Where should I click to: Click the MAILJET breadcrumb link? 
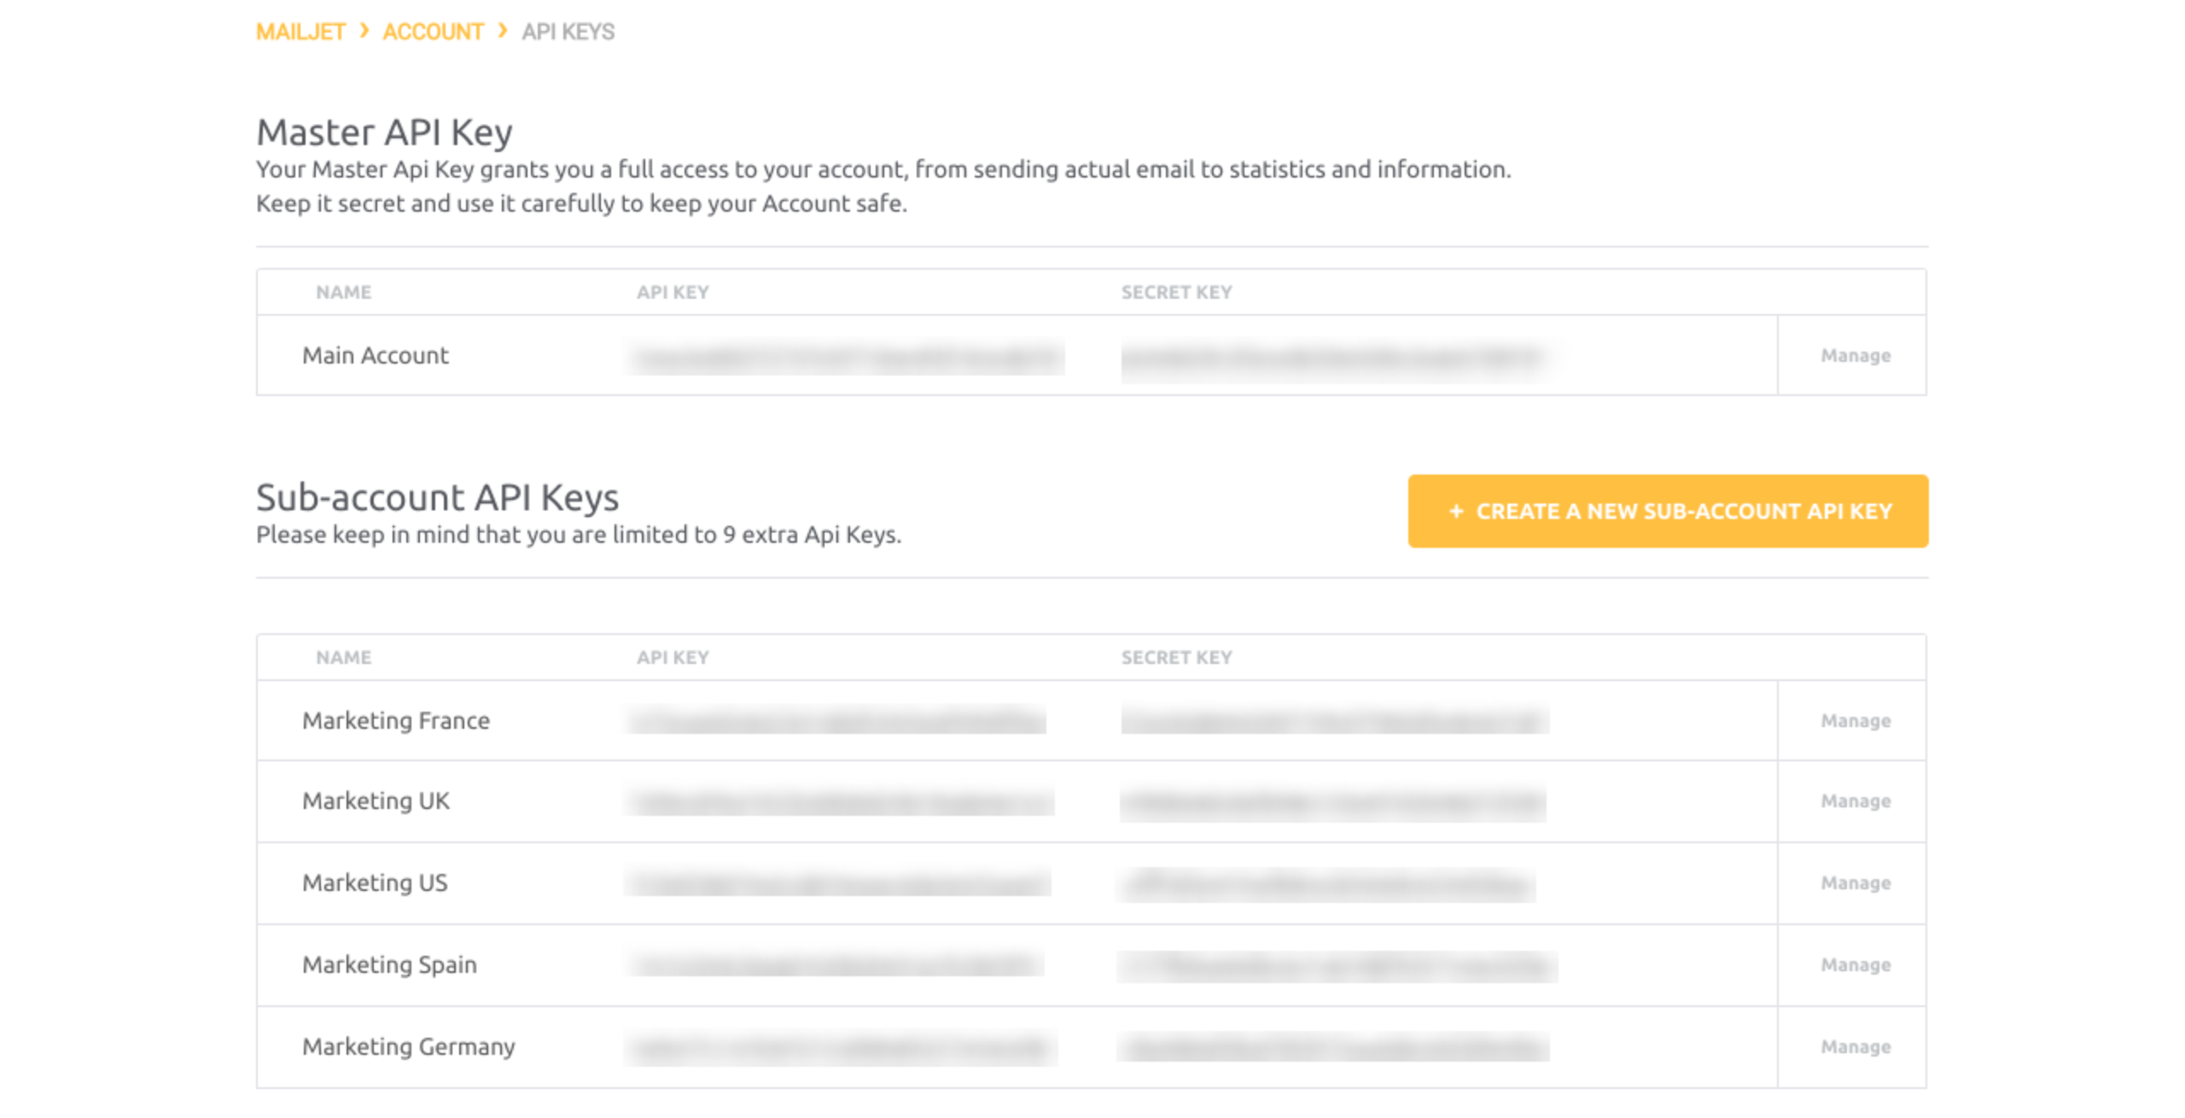coord(300,32)
